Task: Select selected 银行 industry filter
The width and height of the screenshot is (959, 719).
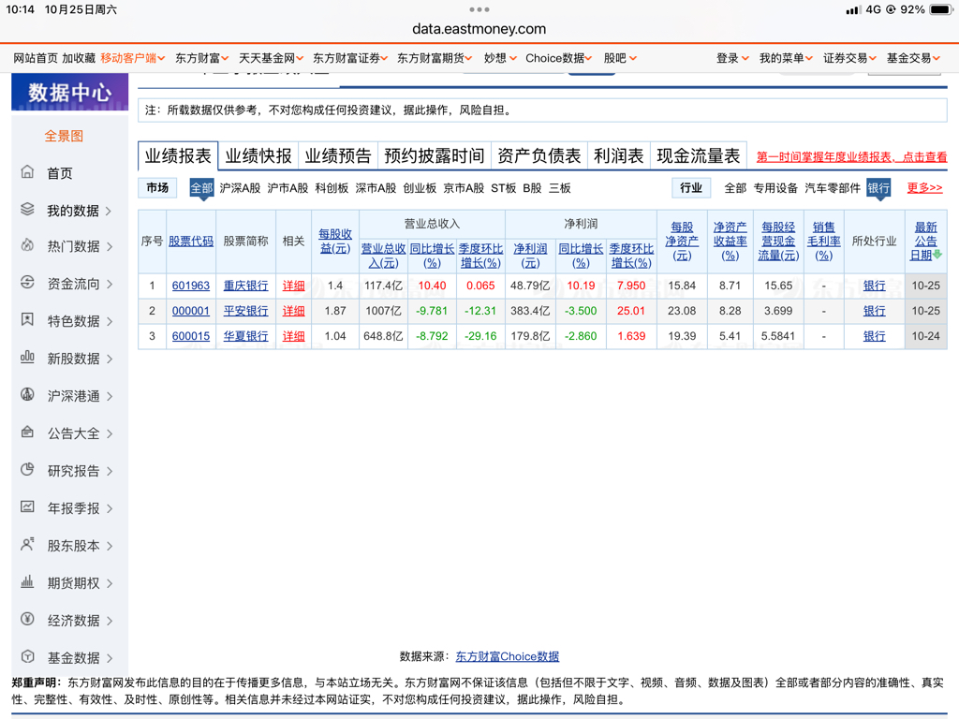Action: pyautogui.click(x=878, y=187)
